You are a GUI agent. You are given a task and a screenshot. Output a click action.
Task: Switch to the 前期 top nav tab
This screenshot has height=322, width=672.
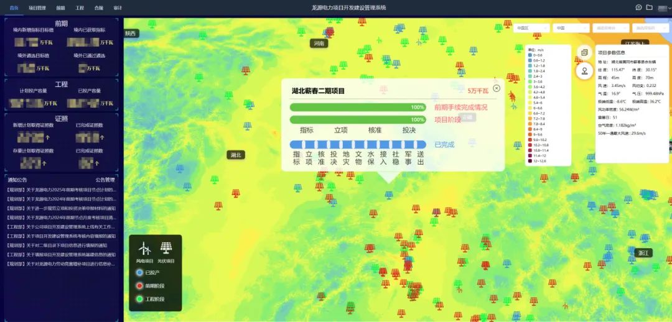tap(61, 7)
